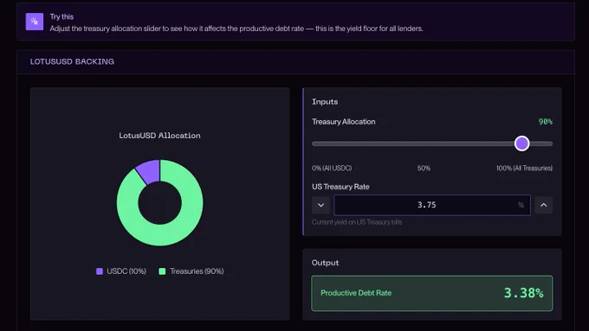Click the 0% (All USDC) slider label
This screenshot has width=589, height=331.
click(x=332, y=168)
